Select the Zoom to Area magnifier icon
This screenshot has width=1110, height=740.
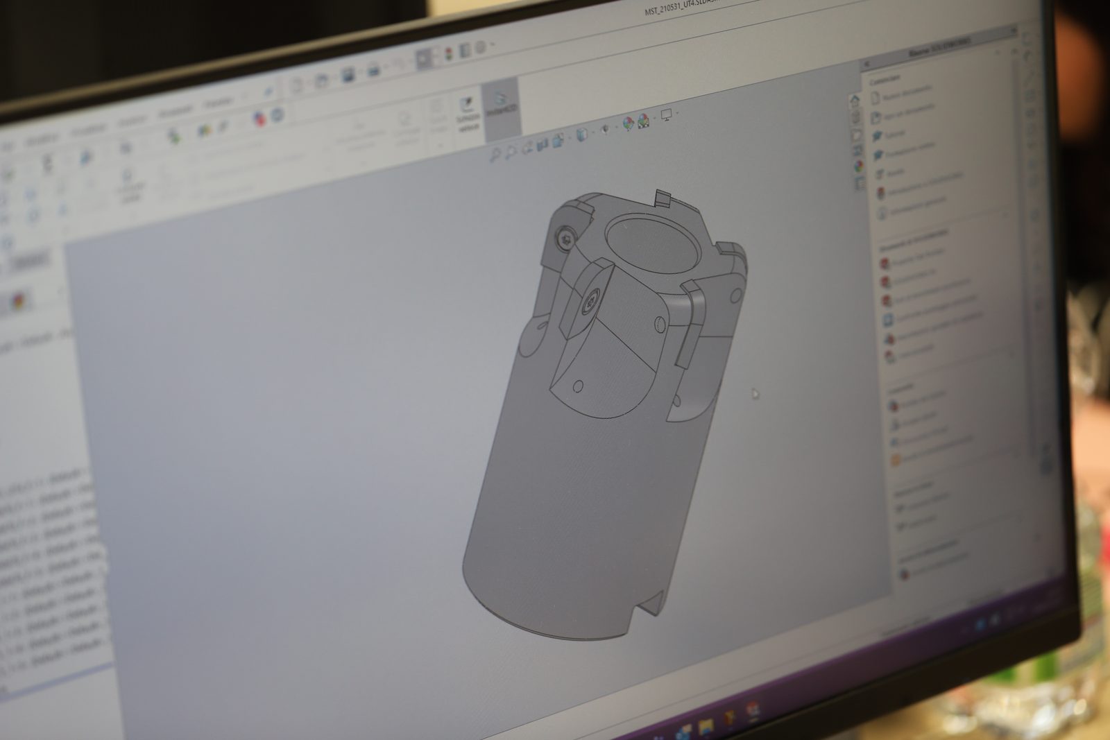point(511,151)
